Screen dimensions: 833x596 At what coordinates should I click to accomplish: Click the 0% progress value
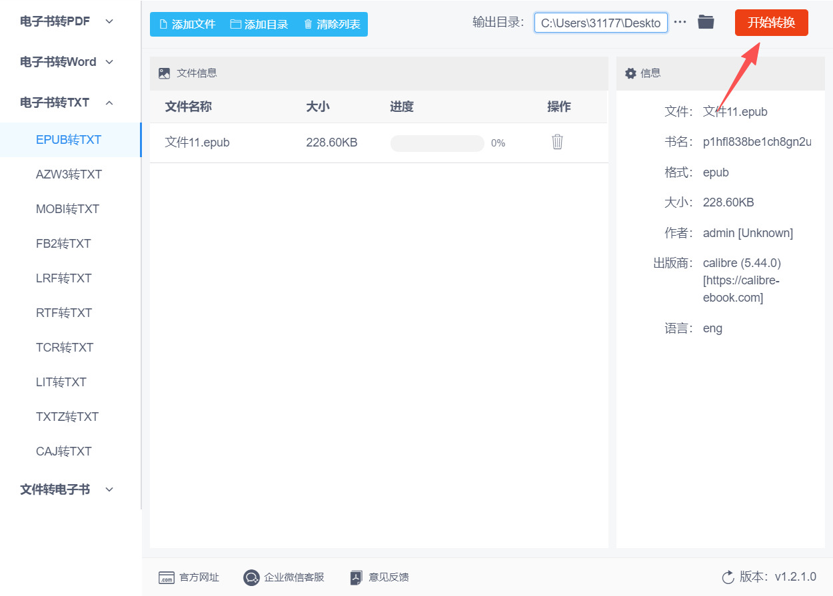pyautogui.click(x=498, y=143)
